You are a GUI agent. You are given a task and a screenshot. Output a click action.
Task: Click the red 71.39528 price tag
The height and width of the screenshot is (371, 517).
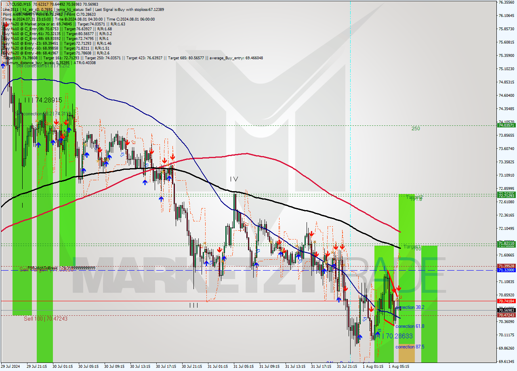[506, 266]
